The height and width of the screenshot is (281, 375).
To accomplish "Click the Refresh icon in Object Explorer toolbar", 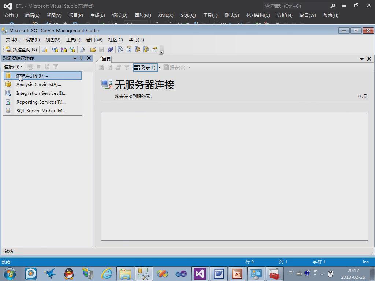I will (47, 67).
